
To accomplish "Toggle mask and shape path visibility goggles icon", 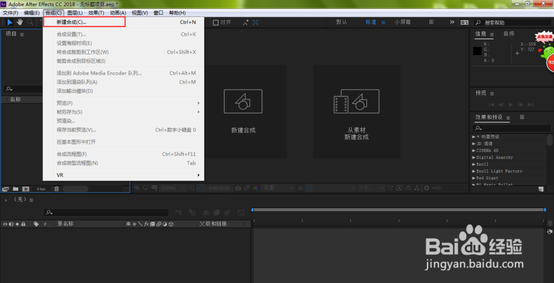I will 155,188.
